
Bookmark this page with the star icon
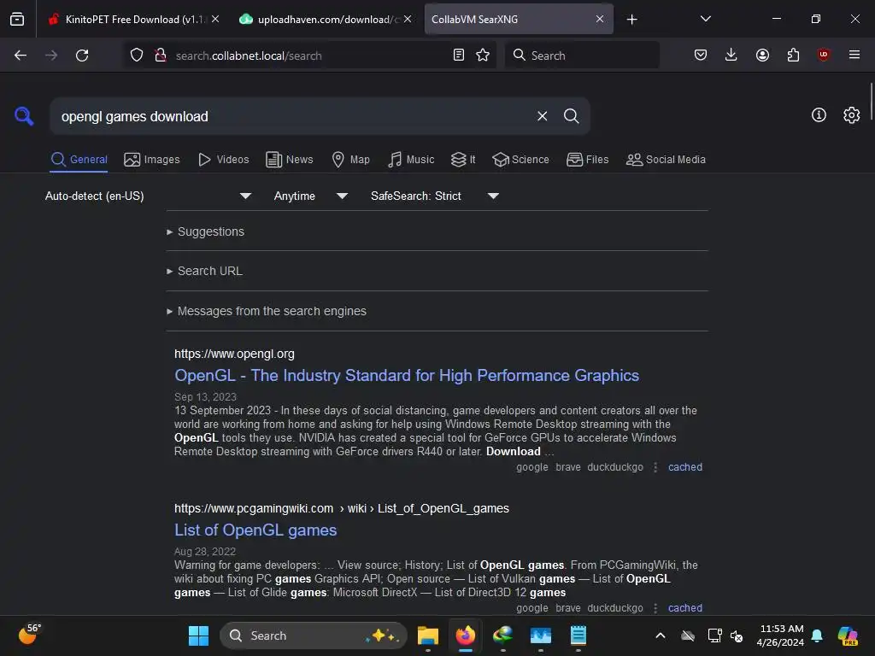(483, 56)
